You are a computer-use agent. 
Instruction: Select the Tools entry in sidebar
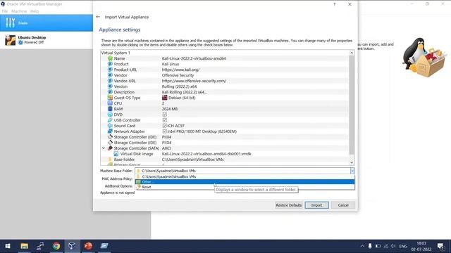pyautogui.click(x=47, y=22)
